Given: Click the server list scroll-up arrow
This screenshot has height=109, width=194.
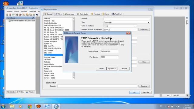Looking at the screenshot, I should (x=73, y=19).
